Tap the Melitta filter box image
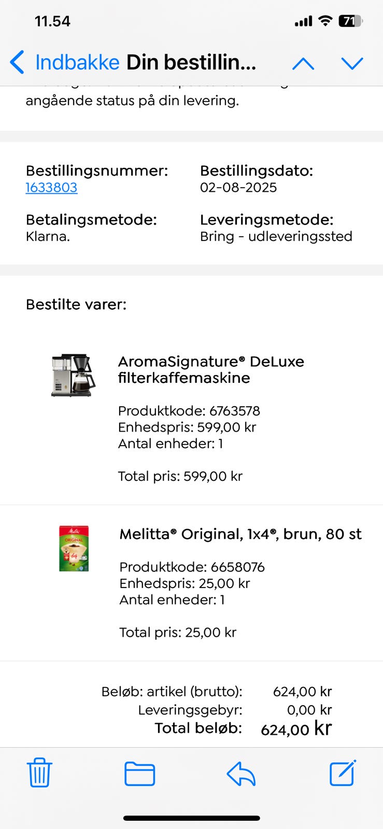The height and width of the screenshot is (829, 383). point(74,548)
